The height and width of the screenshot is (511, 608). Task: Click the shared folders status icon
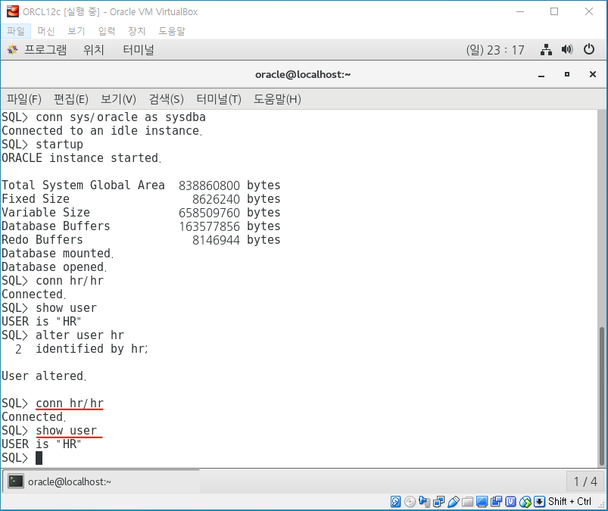tap(467, 501)
